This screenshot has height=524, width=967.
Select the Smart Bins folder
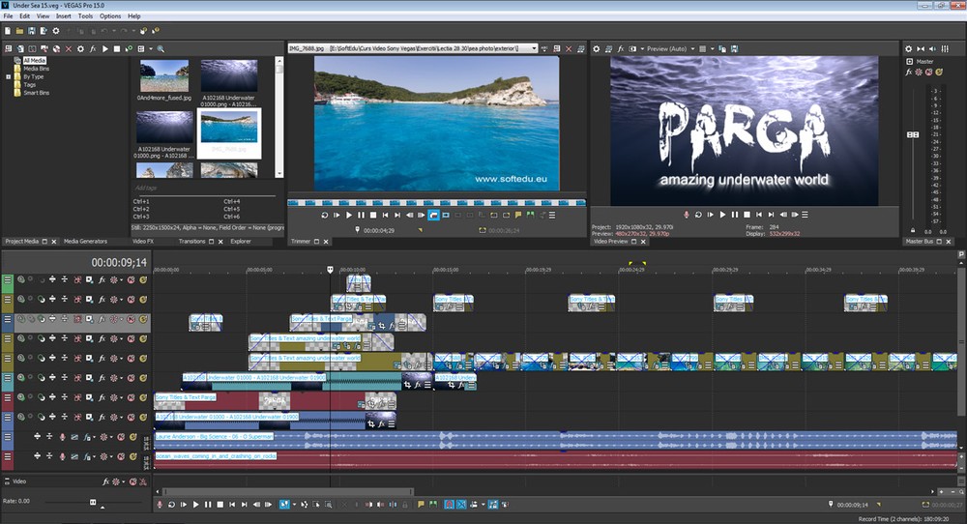click(x=36, y=93)
